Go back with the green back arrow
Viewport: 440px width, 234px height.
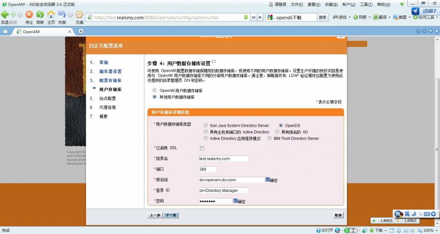[5, 14]
